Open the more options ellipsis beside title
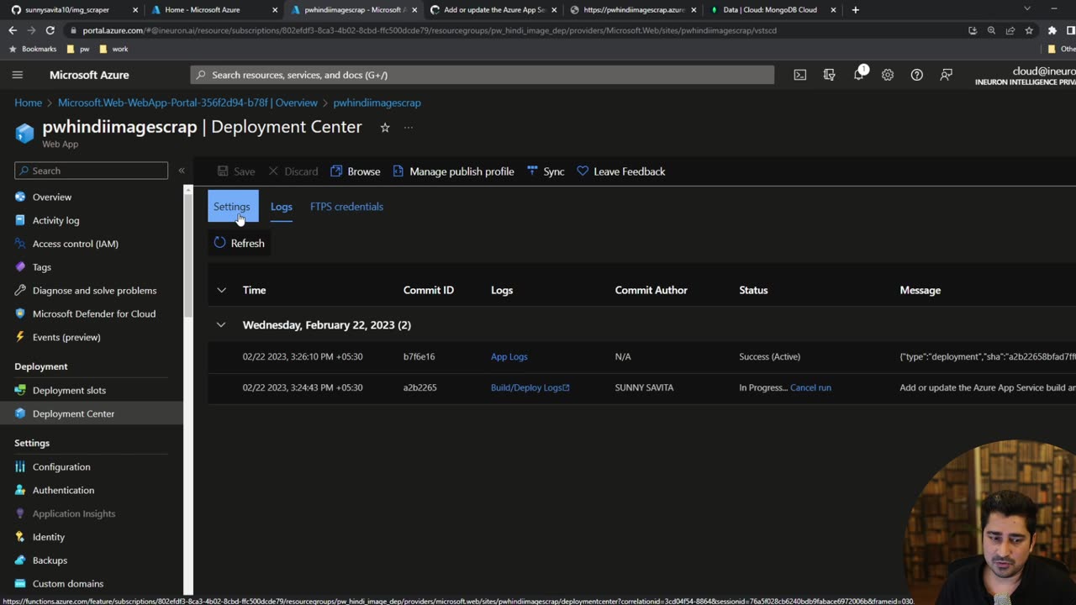This screenshot has height=605, width=1076. click(x=409, y=128)
